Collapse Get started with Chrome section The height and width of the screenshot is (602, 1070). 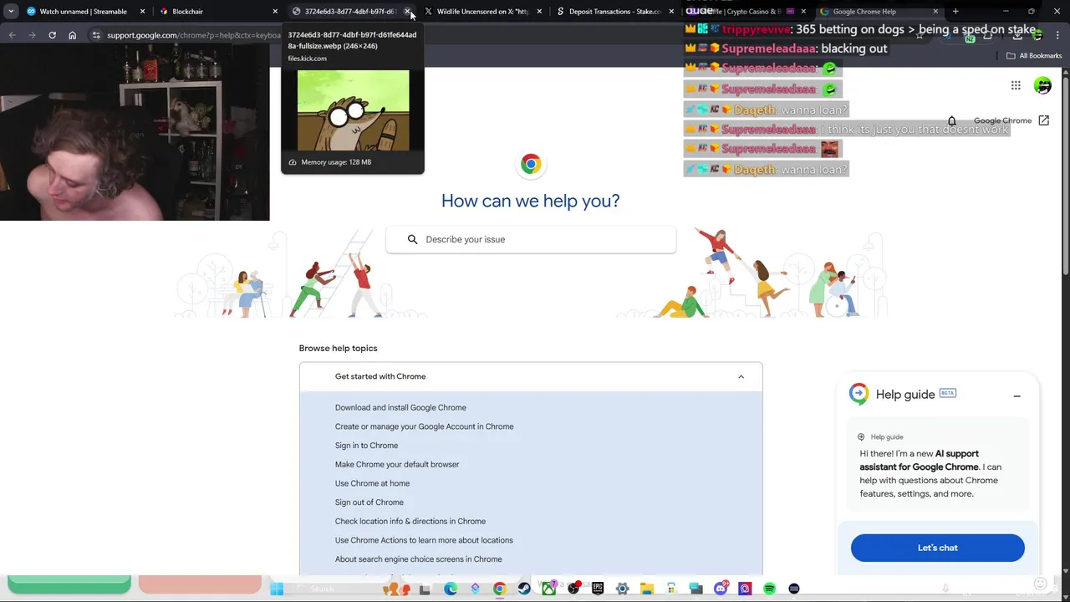click(x=741, y=377)
